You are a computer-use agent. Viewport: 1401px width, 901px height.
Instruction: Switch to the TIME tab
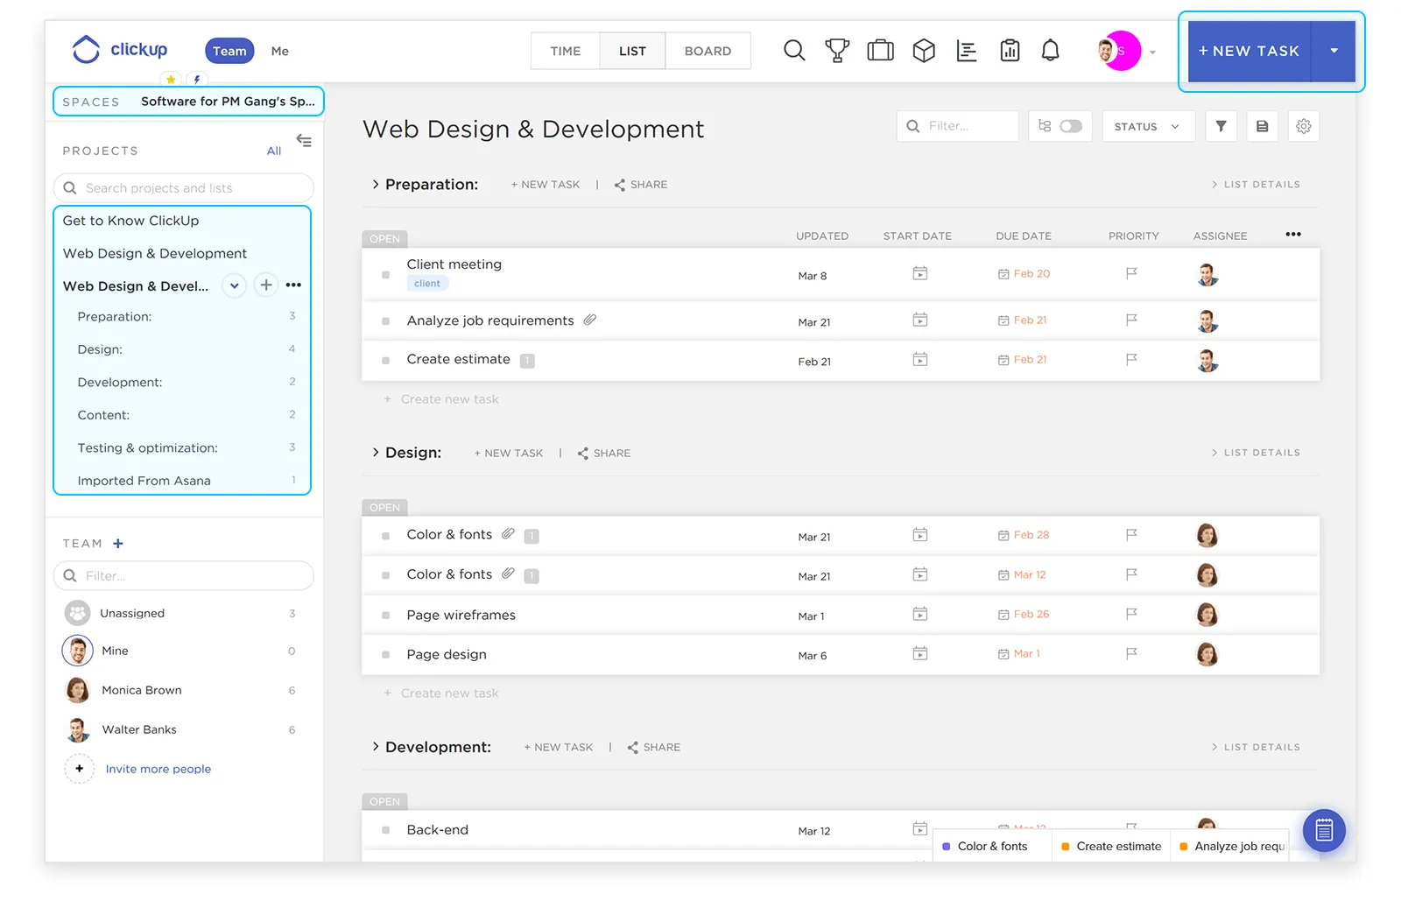coord(565,51)
